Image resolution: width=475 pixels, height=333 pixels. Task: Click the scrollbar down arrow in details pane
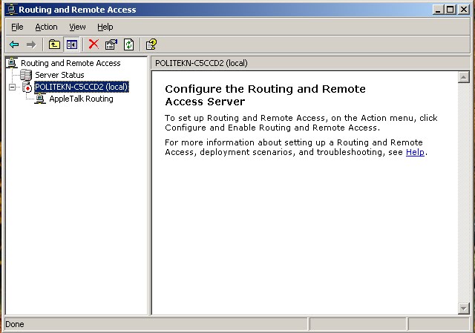click(x=463, y=309)
